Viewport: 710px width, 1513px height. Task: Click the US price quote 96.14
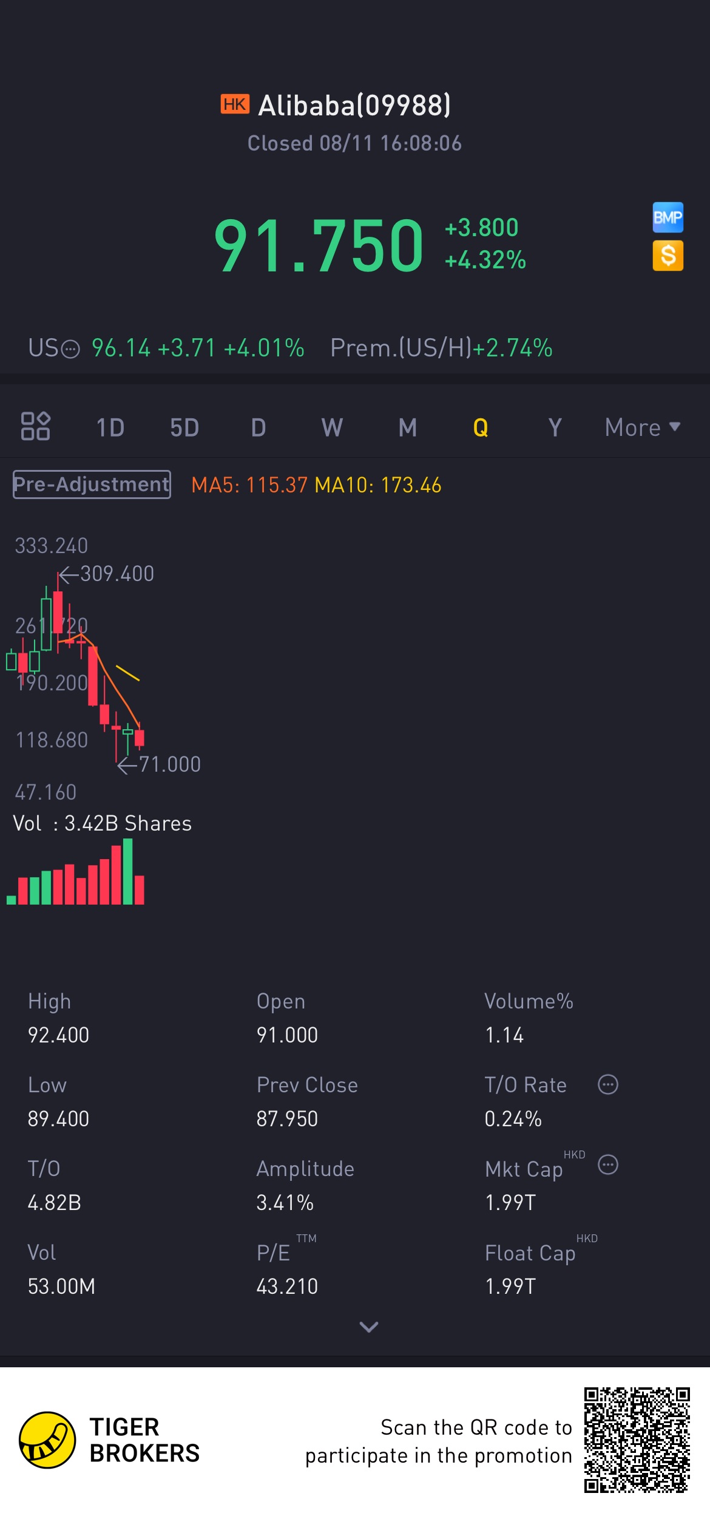(121, 348)
